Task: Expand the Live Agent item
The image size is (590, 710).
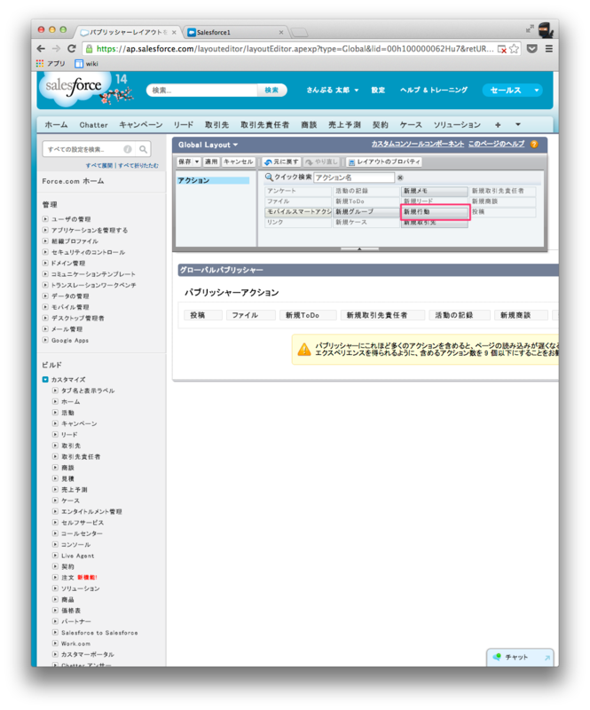Action: [x=55, y=556]
